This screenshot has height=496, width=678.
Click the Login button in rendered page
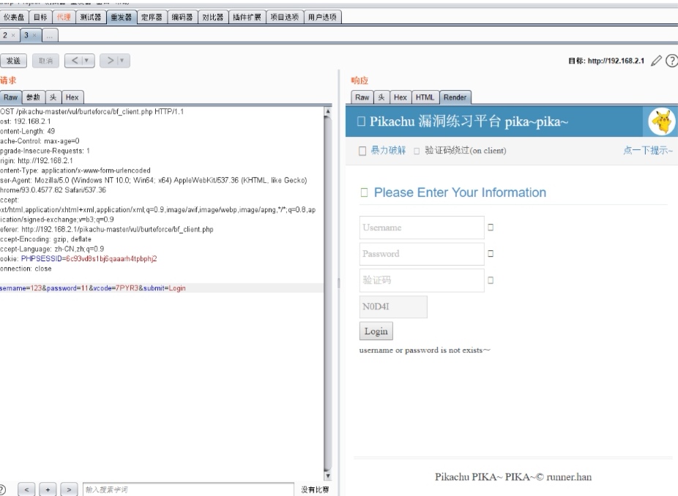coord(376,331)
